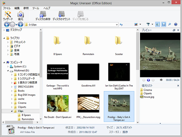Click the folder tree horizontal scrollbar
This screenshot has width=182, height=137.
(19, 122)
